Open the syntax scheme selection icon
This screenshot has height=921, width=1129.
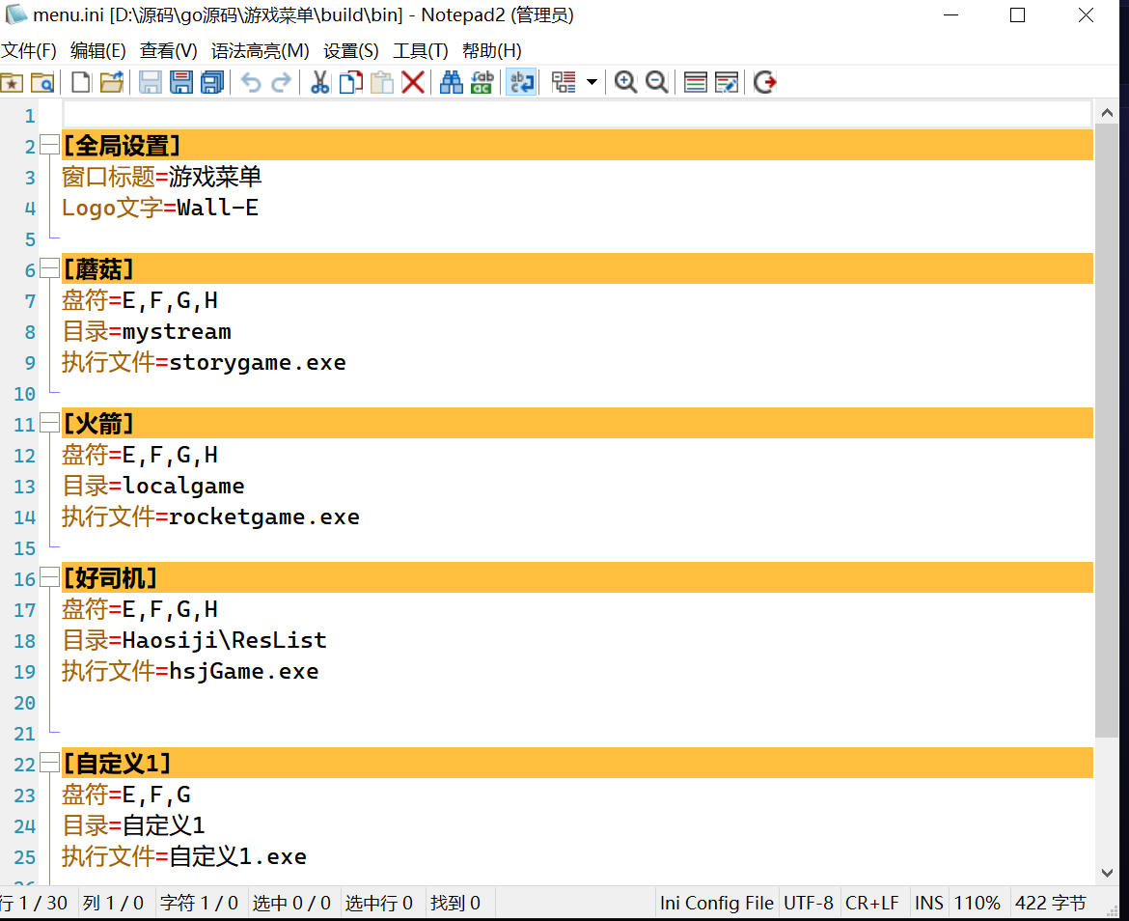click(695, 82)
